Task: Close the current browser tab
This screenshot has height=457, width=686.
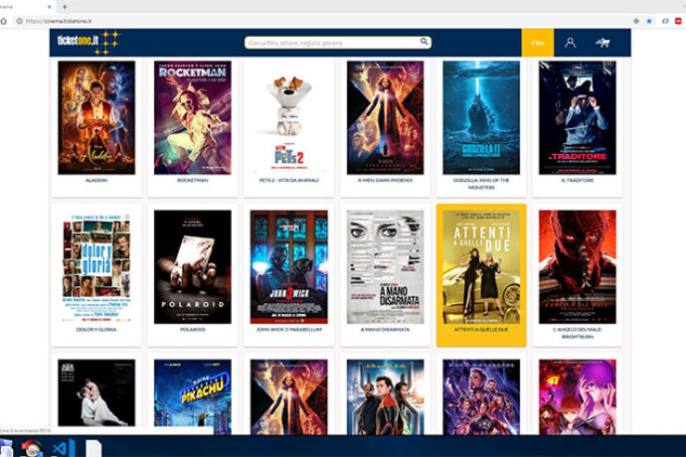Action: point(50,7)
